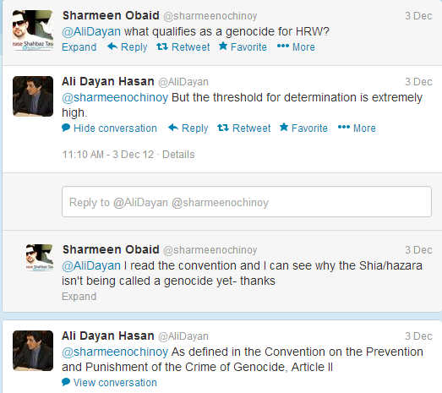
Task: Open More menu on the threshold tweet
Action: (x=357, y=128)
